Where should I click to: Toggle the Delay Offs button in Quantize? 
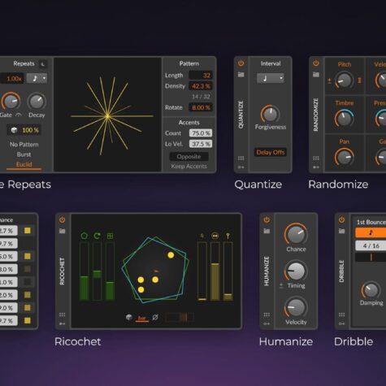tap(271, 152)
